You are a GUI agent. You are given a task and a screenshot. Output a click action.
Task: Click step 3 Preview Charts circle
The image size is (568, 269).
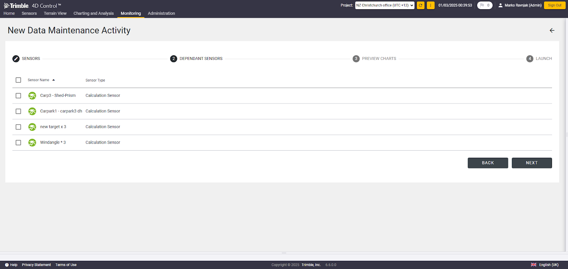pyautogui.click(x=356, y=59)
